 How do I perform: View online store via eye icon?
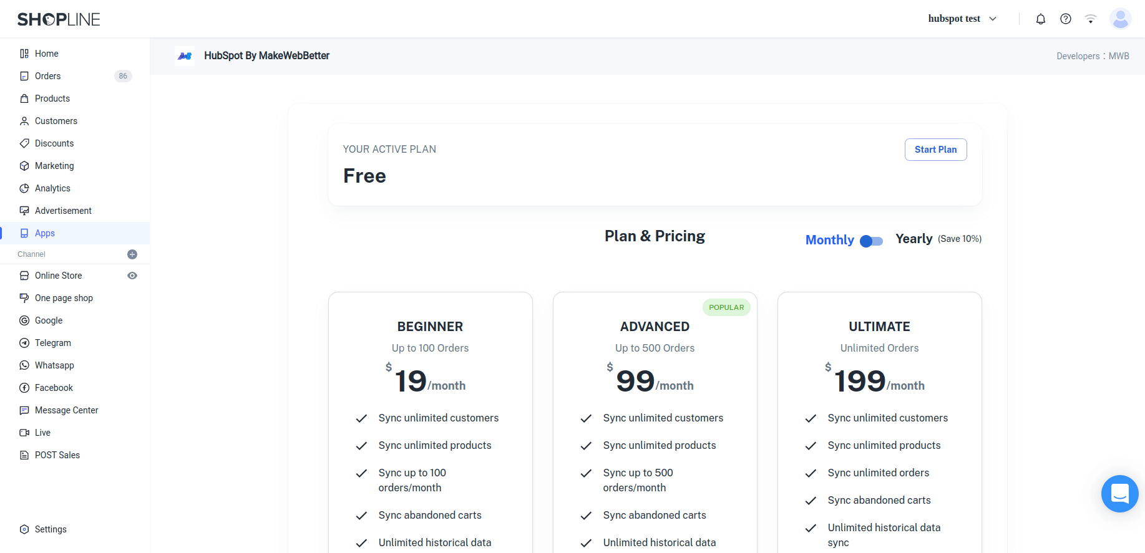pos(132,276)
